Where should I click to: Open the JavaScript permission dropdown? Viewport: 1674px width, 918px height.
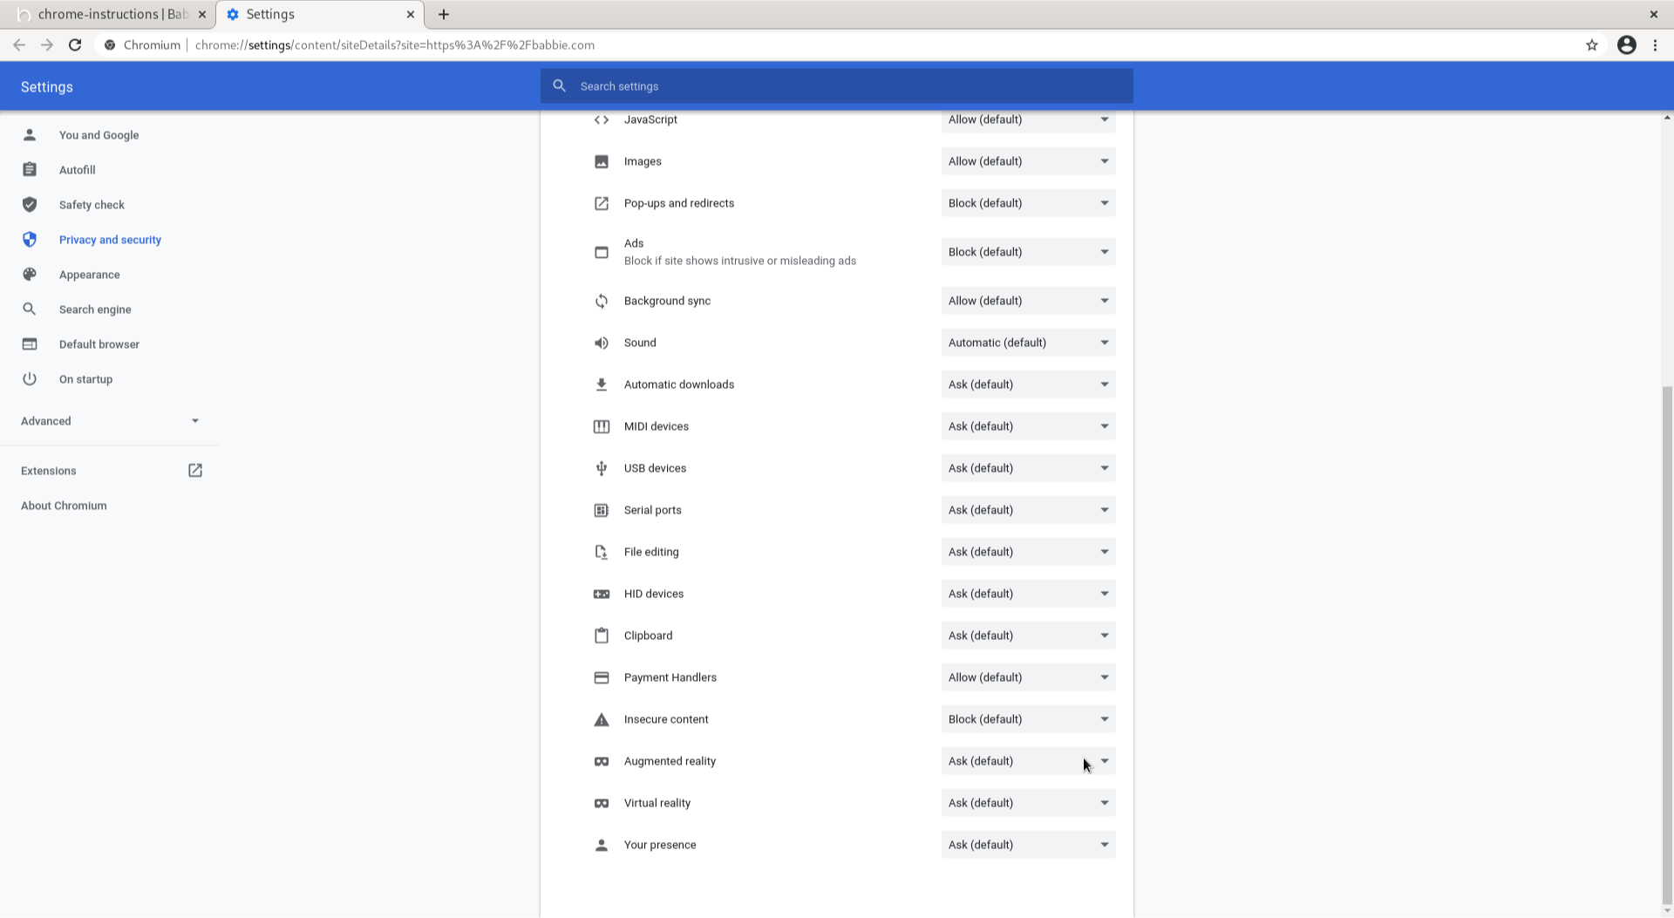click(1028, 120)
